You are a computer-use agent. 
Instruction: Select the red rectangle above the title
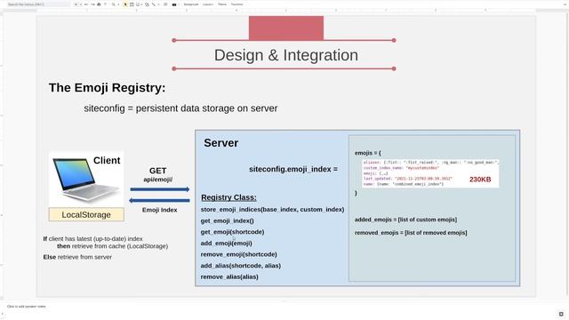click(x=286, y=28)
